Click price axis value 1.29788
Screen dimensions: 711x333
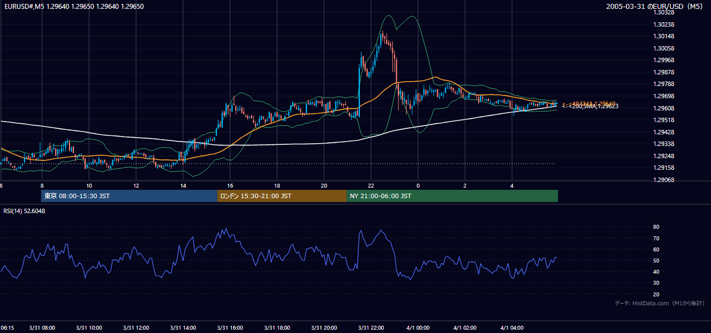[664, 84]
